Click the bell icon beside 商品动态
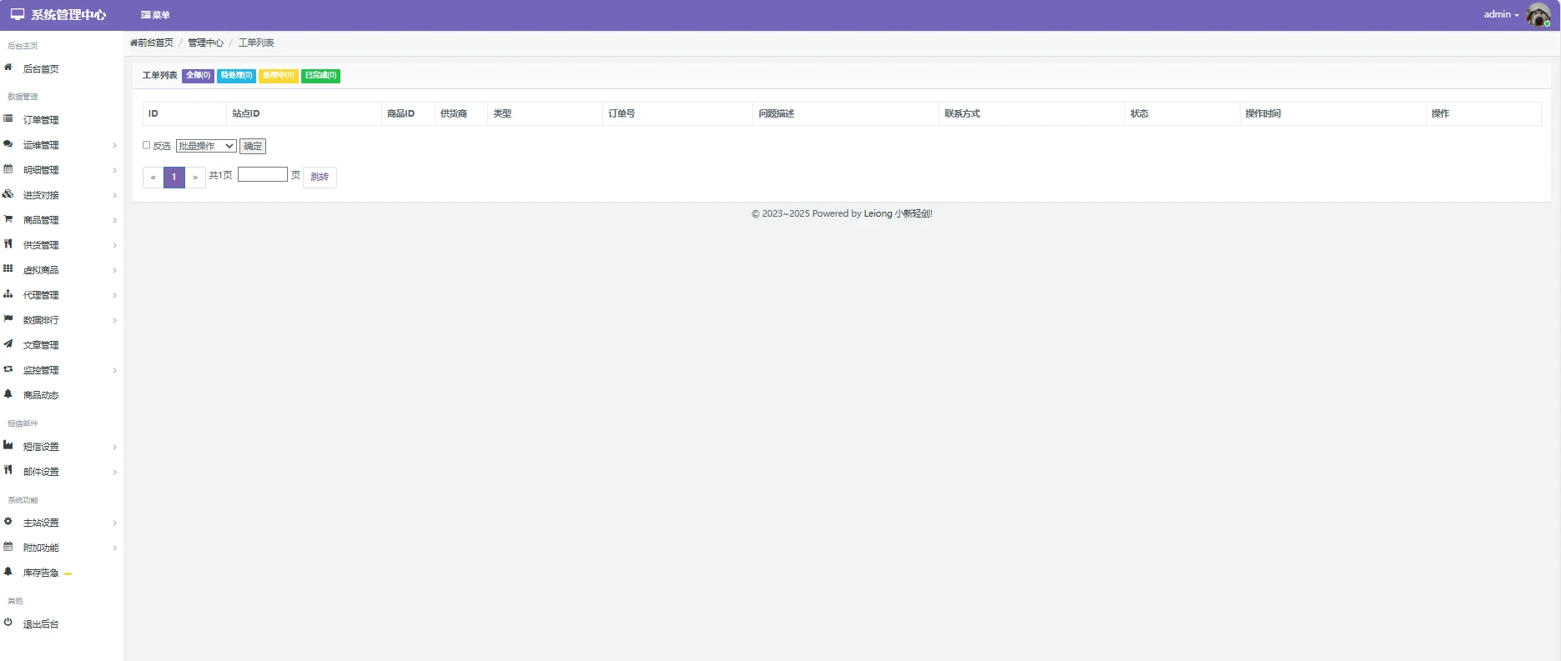Screen dimensions: 1561x661 pos(8,394)
